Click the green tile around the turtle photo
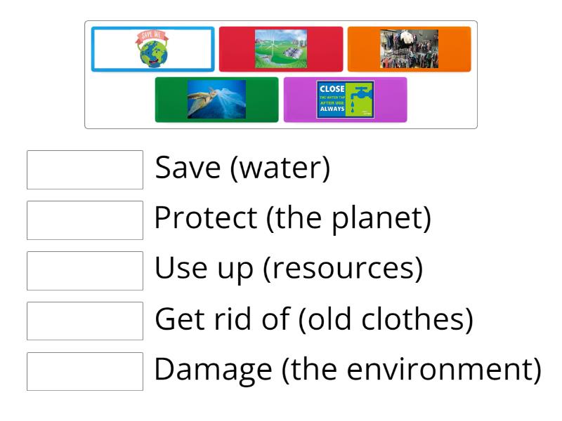Viewport: 562px width, 421px height. [x=216, y=99]
